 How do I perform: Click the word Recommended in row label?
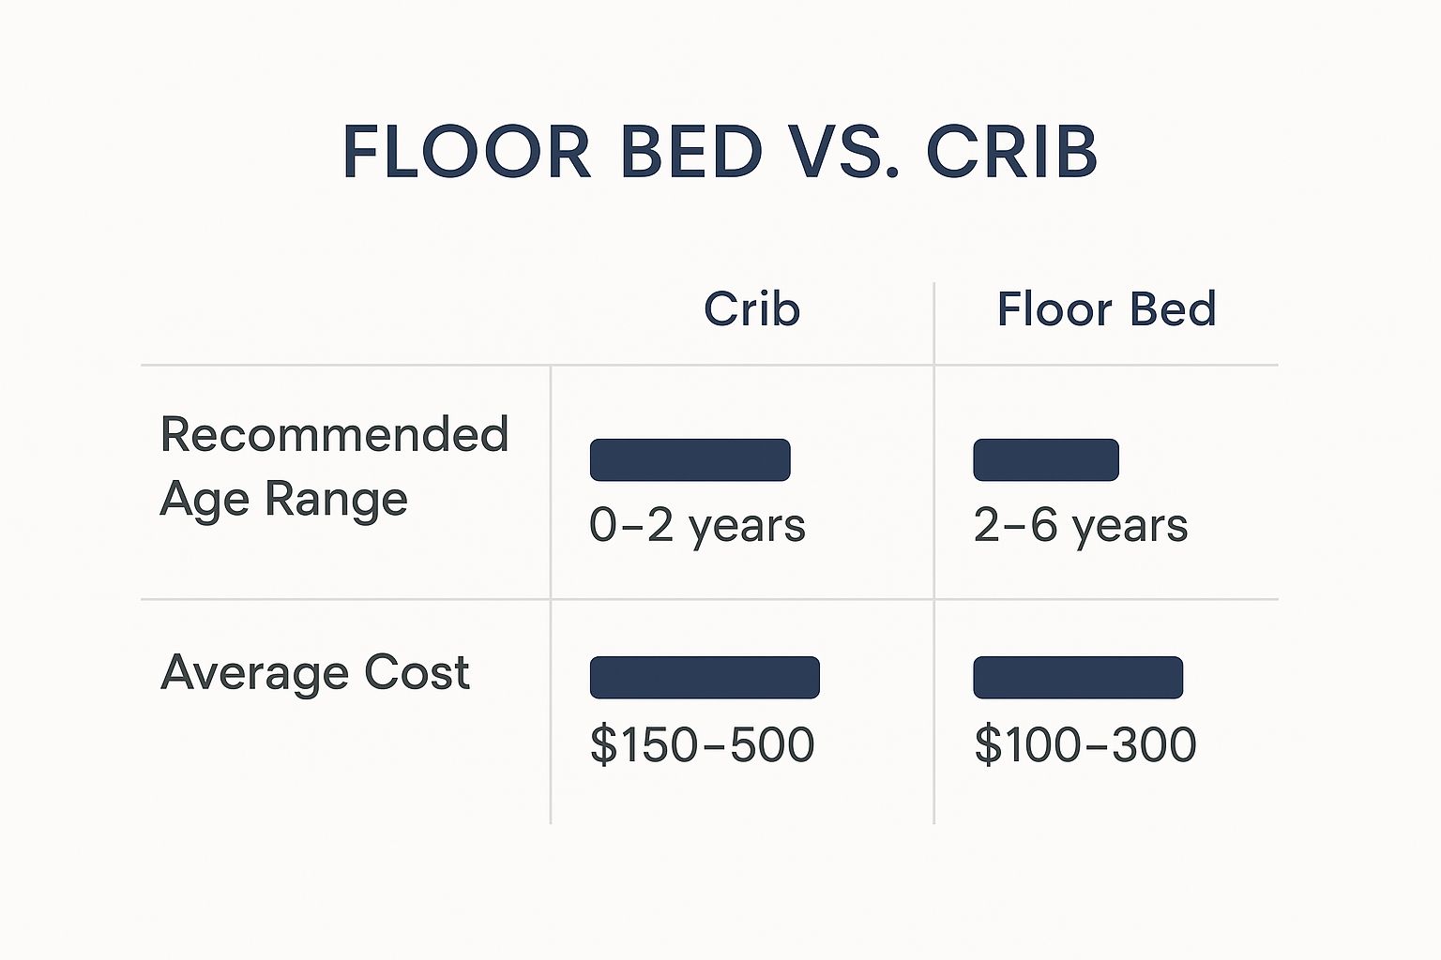pos(334,435)
